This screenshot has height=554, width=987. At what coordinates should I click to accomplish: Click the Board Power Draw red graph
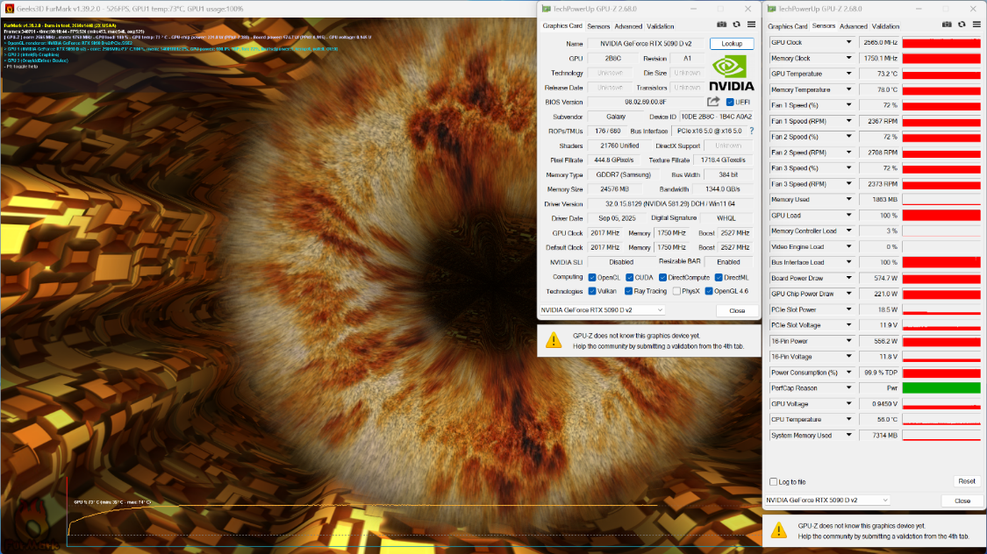click(941, 278)
